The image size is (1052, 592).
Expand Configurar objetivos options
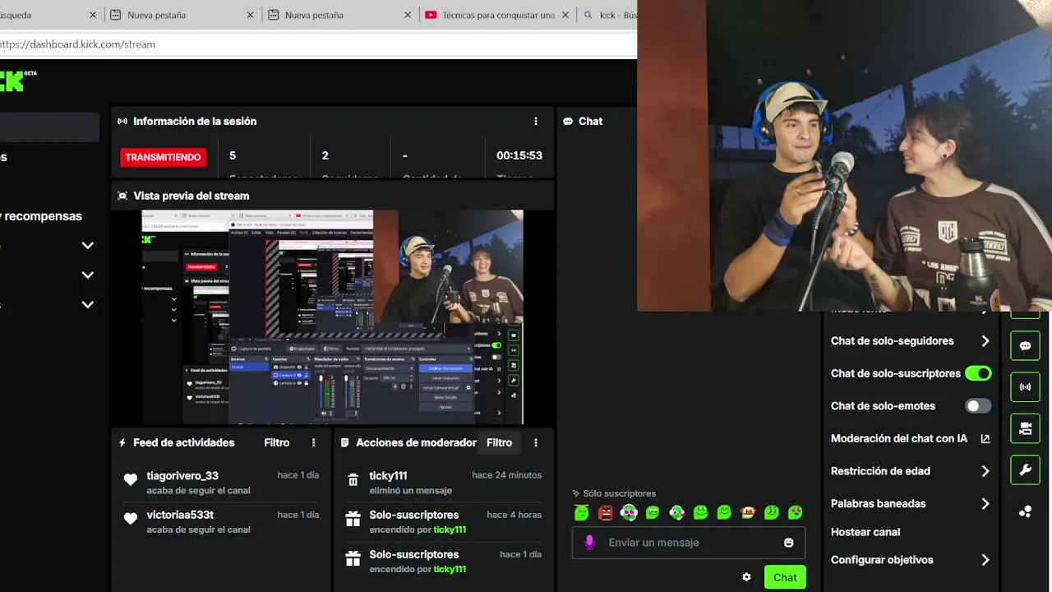click(x=985, y=560)
